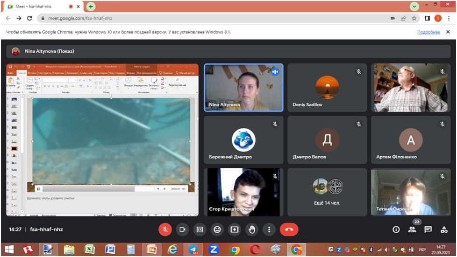Show the participants list
Viewport: 457px width, 257px height.
coord(412,229)
